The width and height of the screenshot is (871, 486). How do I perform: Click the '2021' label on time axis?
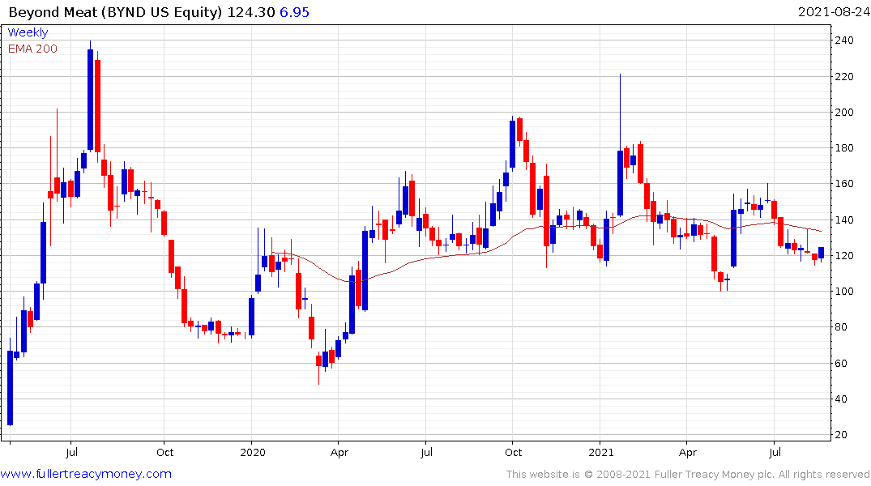[601, 453]
